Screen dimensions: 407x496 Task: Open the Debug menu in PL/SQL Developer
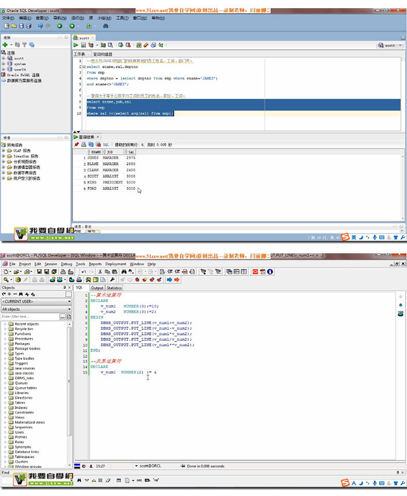coord(66,264)
